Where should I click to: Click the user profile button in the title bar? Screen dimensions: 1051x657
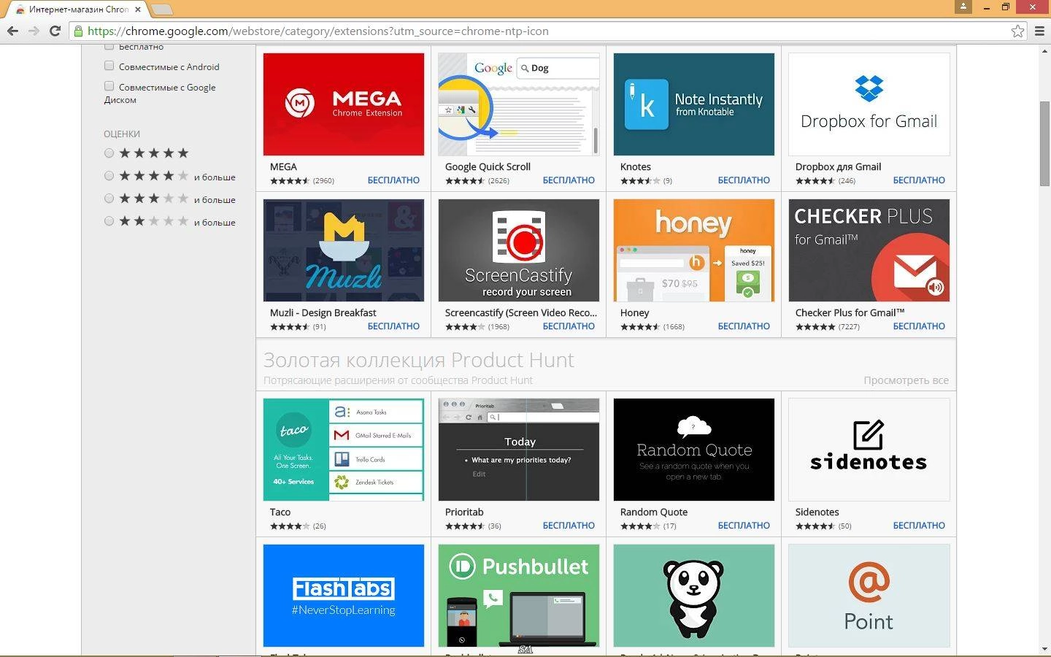click(963, 7)
